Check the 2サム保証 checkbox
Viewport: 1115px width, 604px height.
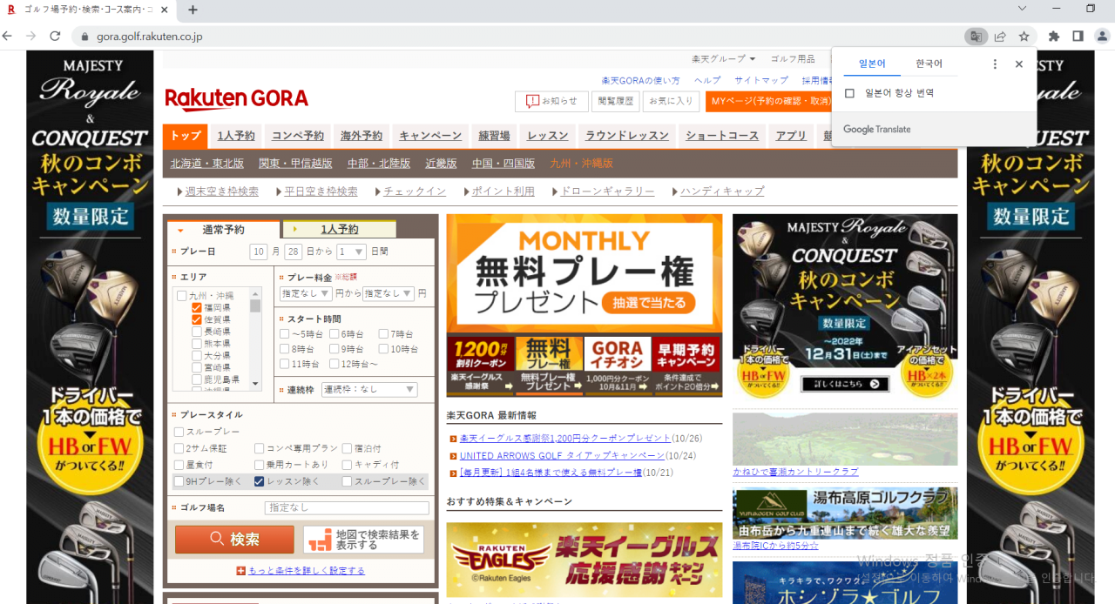coord(179,448)
